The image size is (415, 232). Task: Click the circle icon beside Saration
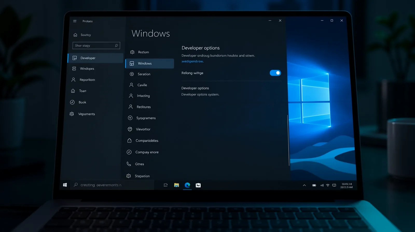tap(132, 74)
